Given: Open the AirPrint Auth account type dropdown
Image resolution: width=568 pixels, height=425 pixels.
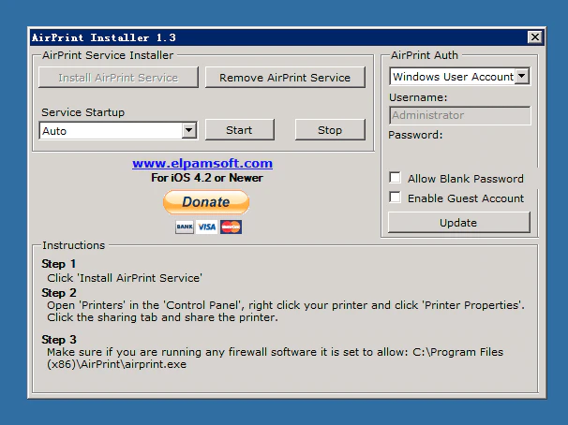Looking at the screenshot, I should [x=522, y=77].
